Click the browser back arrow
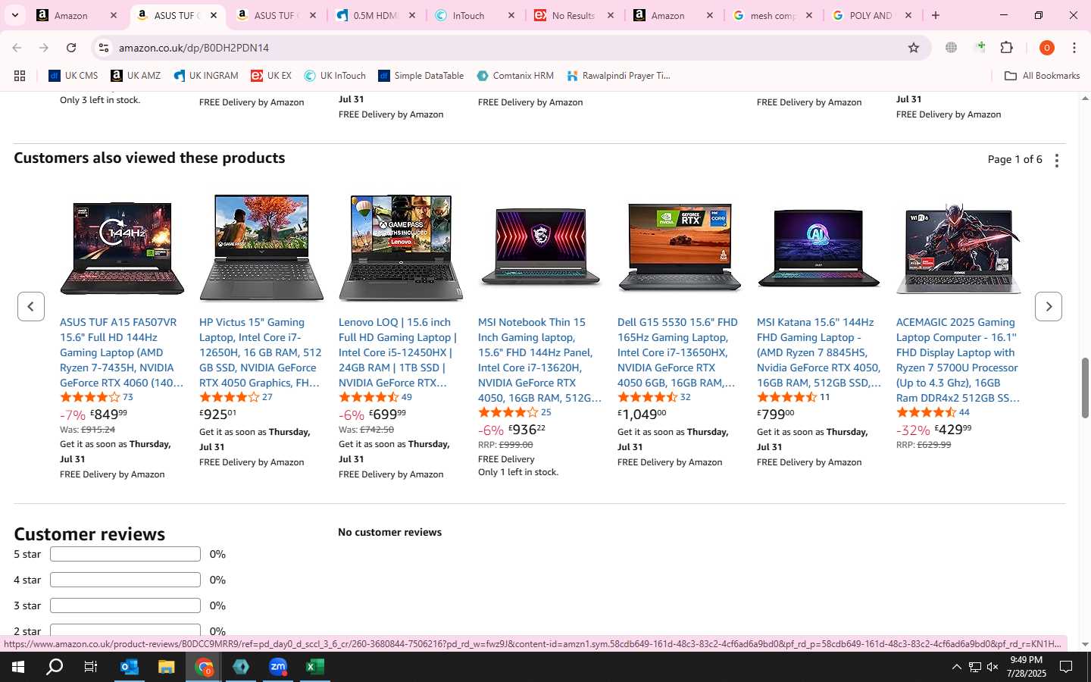The image size is (1091, 682). click(x=17, y=48)
